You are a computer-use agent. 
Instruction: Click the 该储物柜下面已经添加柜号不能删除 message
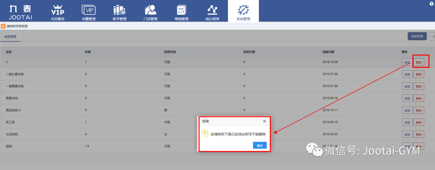tap(238, 134)
